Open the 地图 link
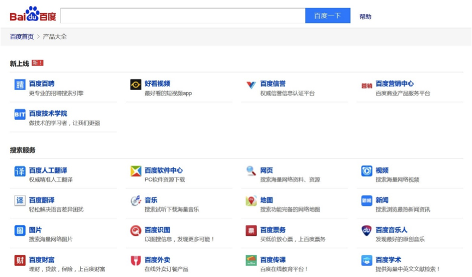The height and width of the screenshot is (277, 472). tap(266, 200)
